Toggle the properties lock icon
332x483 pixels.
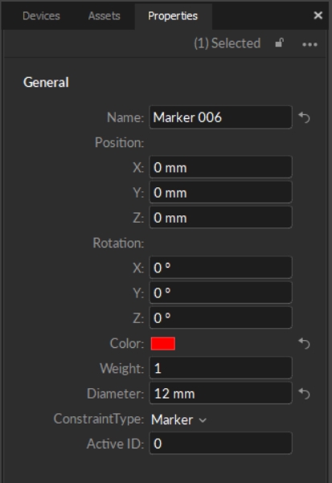click(279, 43)
